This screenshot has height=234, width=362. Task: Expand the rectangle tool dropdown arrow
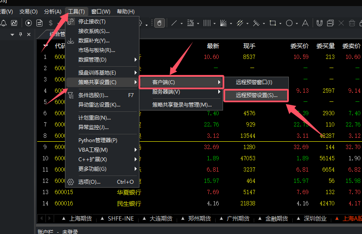280,23
